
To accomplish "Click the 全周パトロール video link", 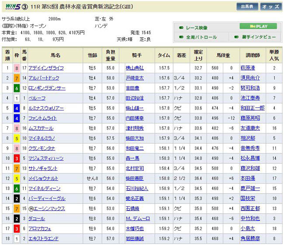I will click(201, 37).
